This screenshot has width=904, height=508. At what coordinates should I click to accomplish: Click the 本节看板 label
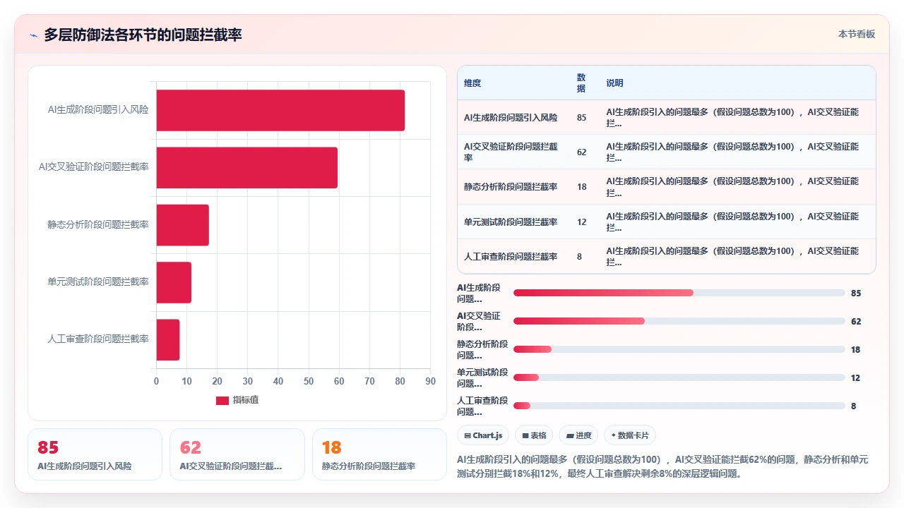857,34
